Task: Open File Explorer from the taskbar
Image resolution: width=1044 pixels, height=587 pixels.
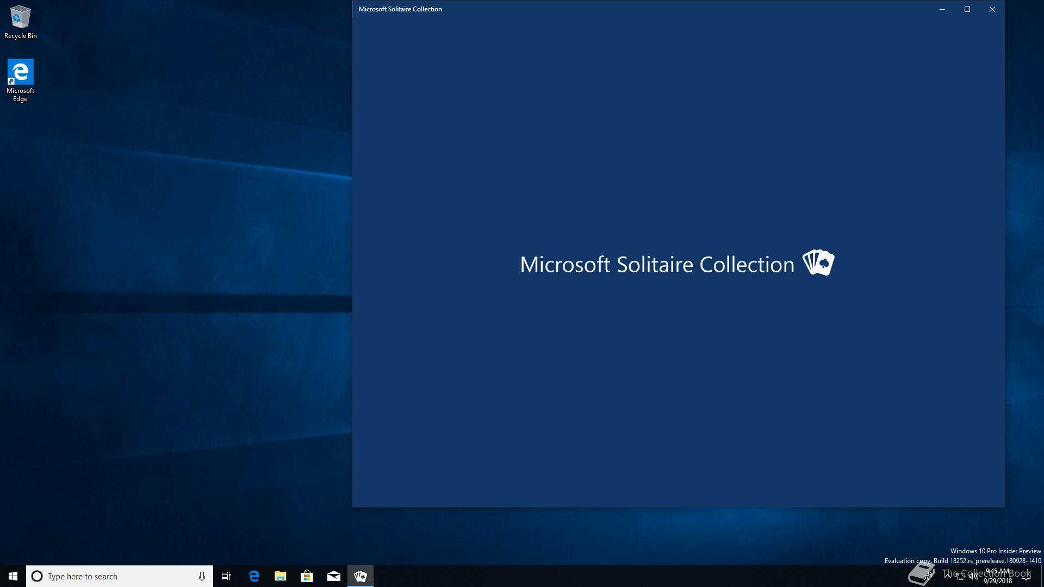Action: [281, 576]
